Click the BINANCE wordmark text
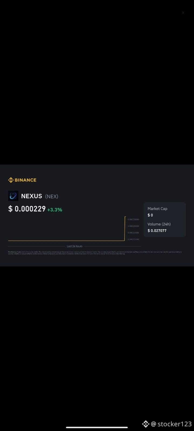Screen dimensions: 194x431 (25, 180)
